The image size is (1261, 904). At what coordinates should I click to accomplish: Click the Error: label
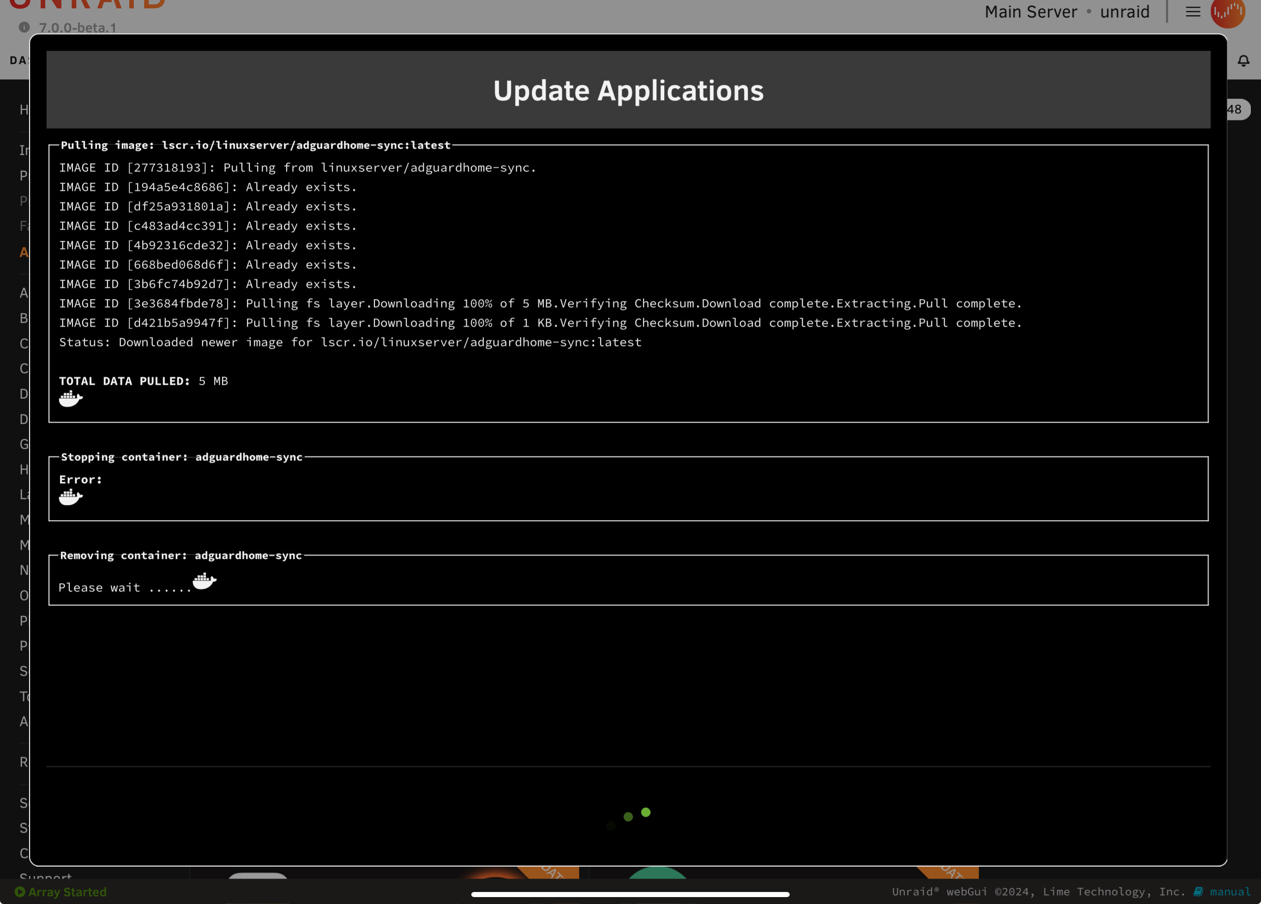pos(81,479)
